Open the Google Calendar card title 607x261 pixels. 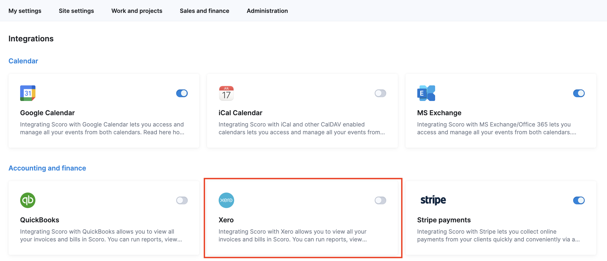click(x=47, y=113)
